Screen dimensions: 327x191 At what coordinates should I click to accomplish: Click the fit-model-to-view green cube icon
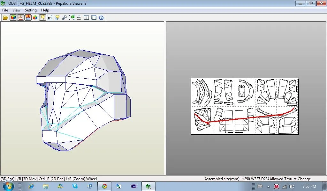click(x=72, y=18)
